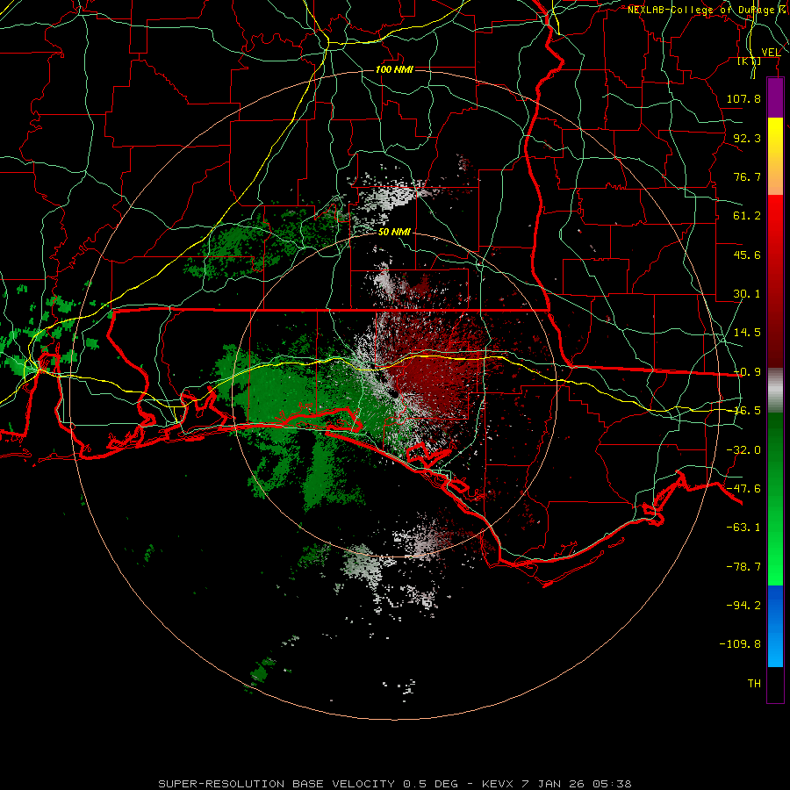
Task: Click the VEL legend title
Action: (771, 52)
